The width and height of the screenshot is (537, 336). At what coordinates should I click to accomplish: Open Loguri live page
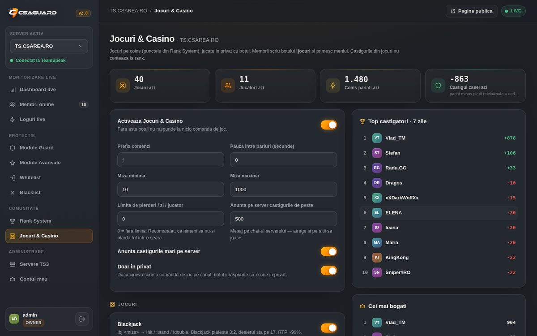(x=49, y=120)
